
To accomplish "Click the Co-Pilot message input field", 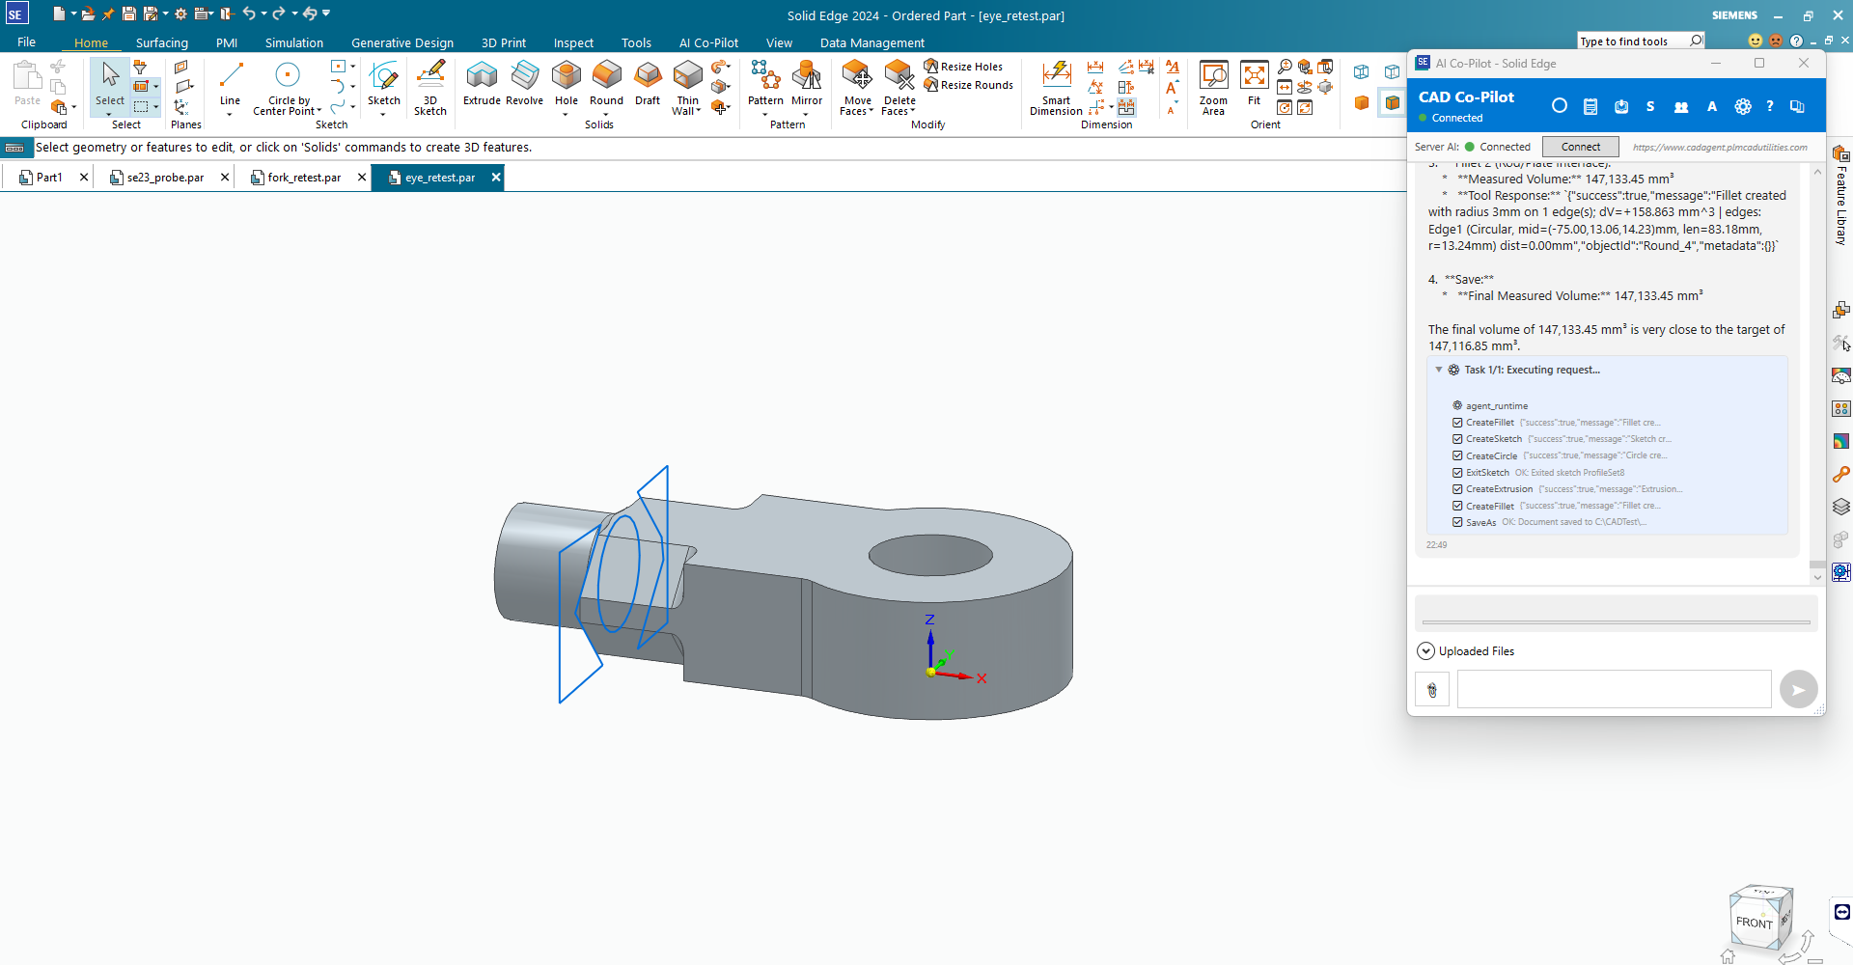I will pos(1614,689).
